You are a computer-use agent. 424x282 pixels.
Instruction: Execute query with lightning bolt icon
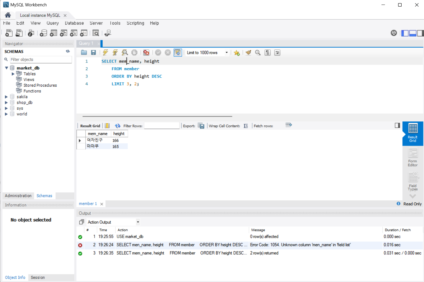point(105,52)
